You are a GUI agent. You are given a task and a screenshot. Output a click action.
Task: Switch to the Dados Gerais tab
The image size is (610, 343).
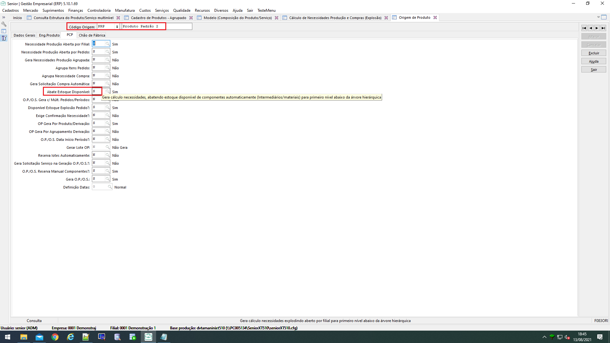tap(24, 35)
